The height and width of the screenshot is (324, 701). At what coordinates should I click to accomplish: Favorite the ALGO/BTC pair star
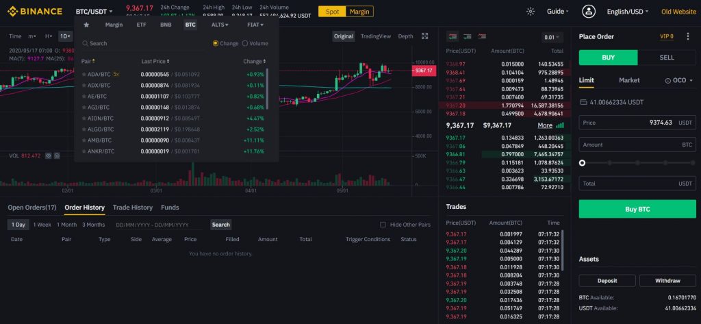tap(84, 129)
